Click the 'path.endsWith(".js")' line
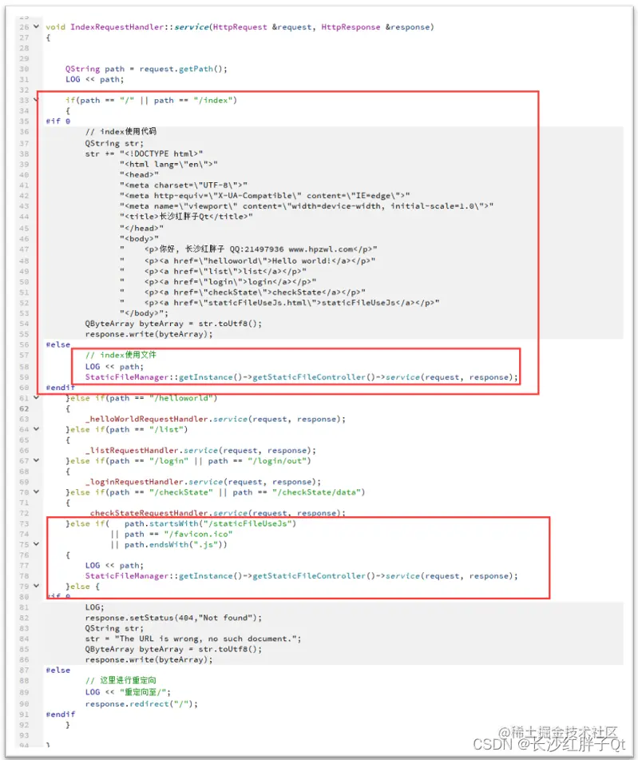Image resolution: width=638 pixels, height=760 pixels. tap(176, 545)
